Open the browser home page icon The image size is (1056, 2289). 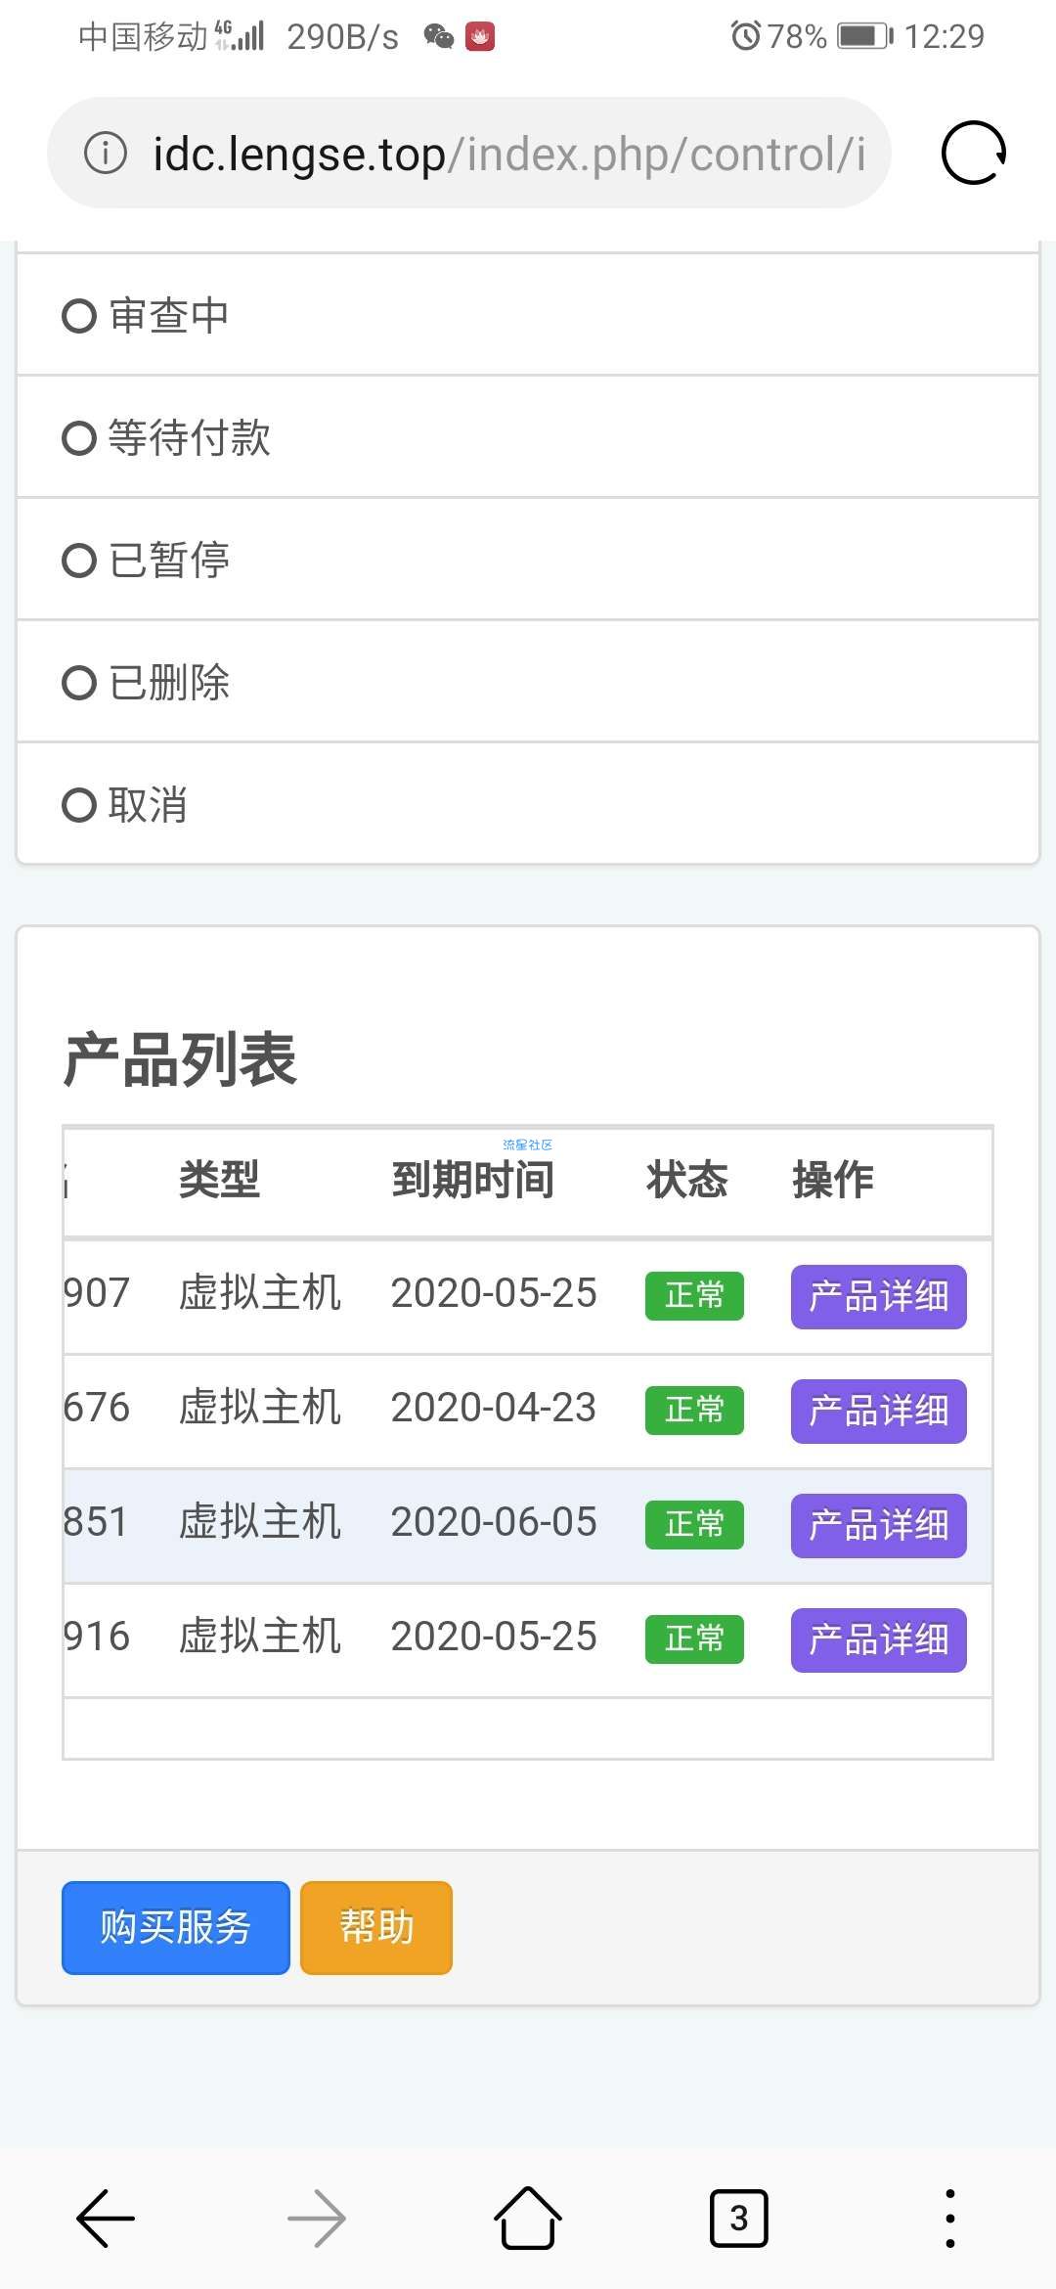pos(528,2219)
